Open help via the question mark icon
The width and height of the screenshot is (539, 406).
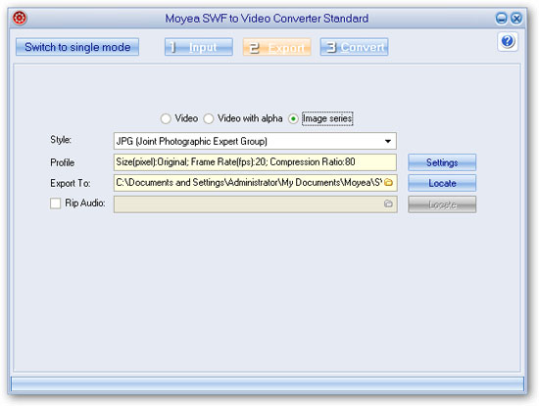point(508,41)
